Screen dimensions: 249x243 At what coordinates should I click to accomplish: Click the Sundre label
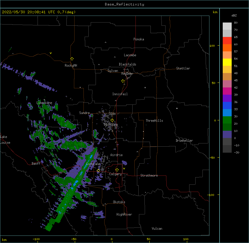point(84,113)
